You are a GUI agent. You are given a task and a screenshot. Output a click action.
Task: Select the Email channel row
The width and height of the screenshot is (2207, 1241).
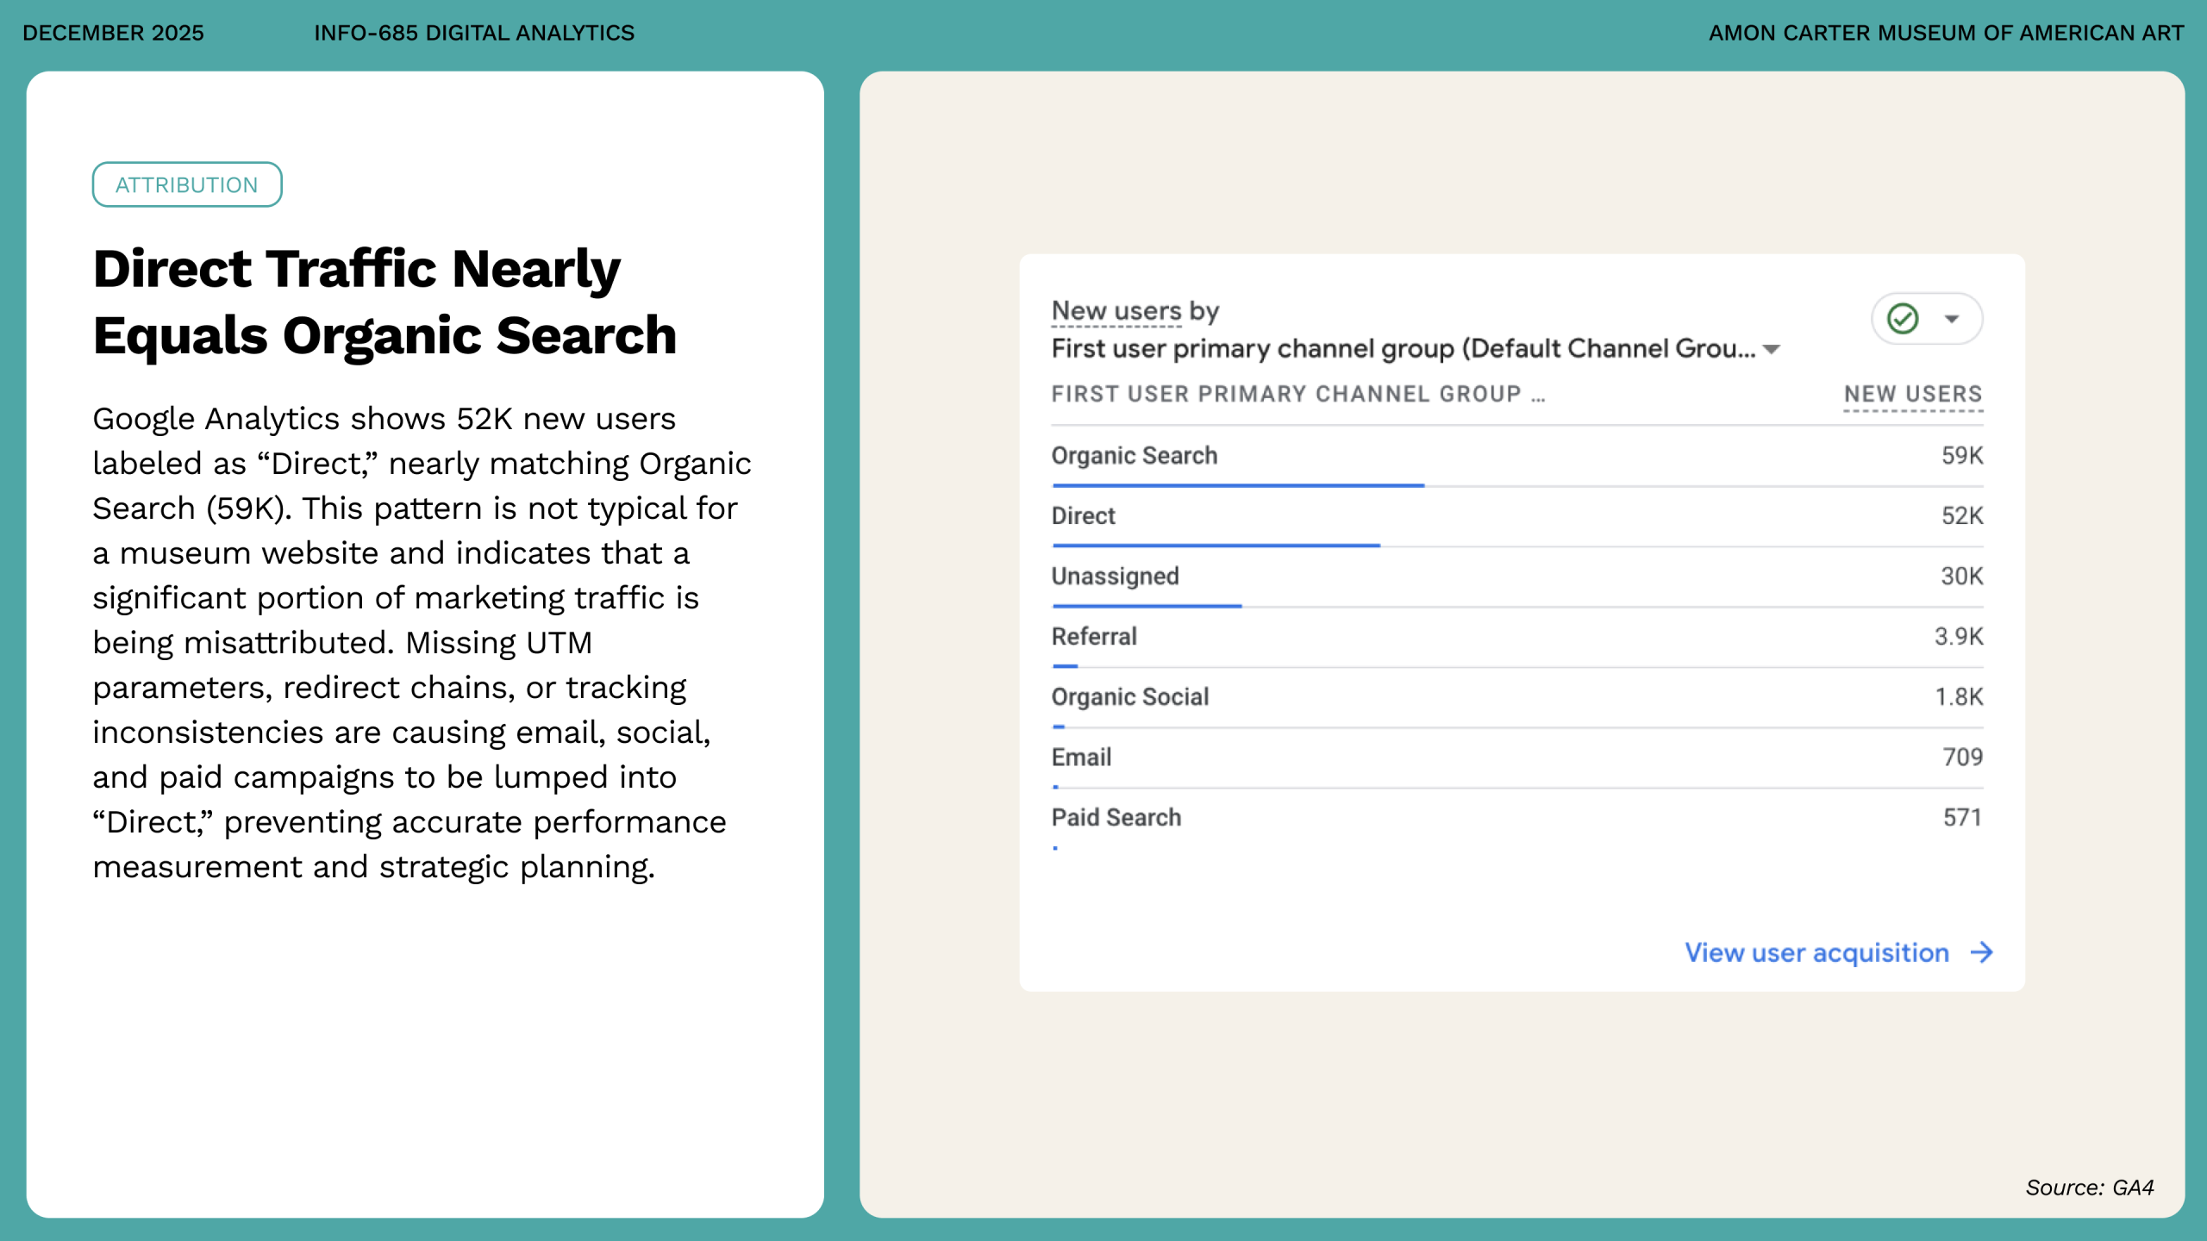coord(1081,757)
